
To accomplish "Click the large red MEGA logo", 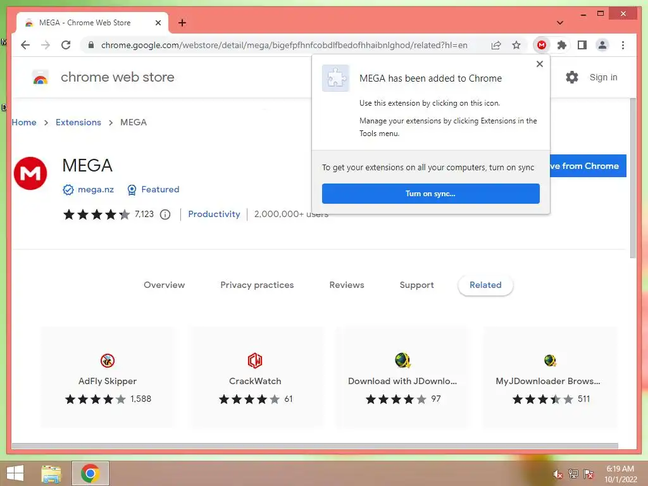I will (x=30, y=173).
